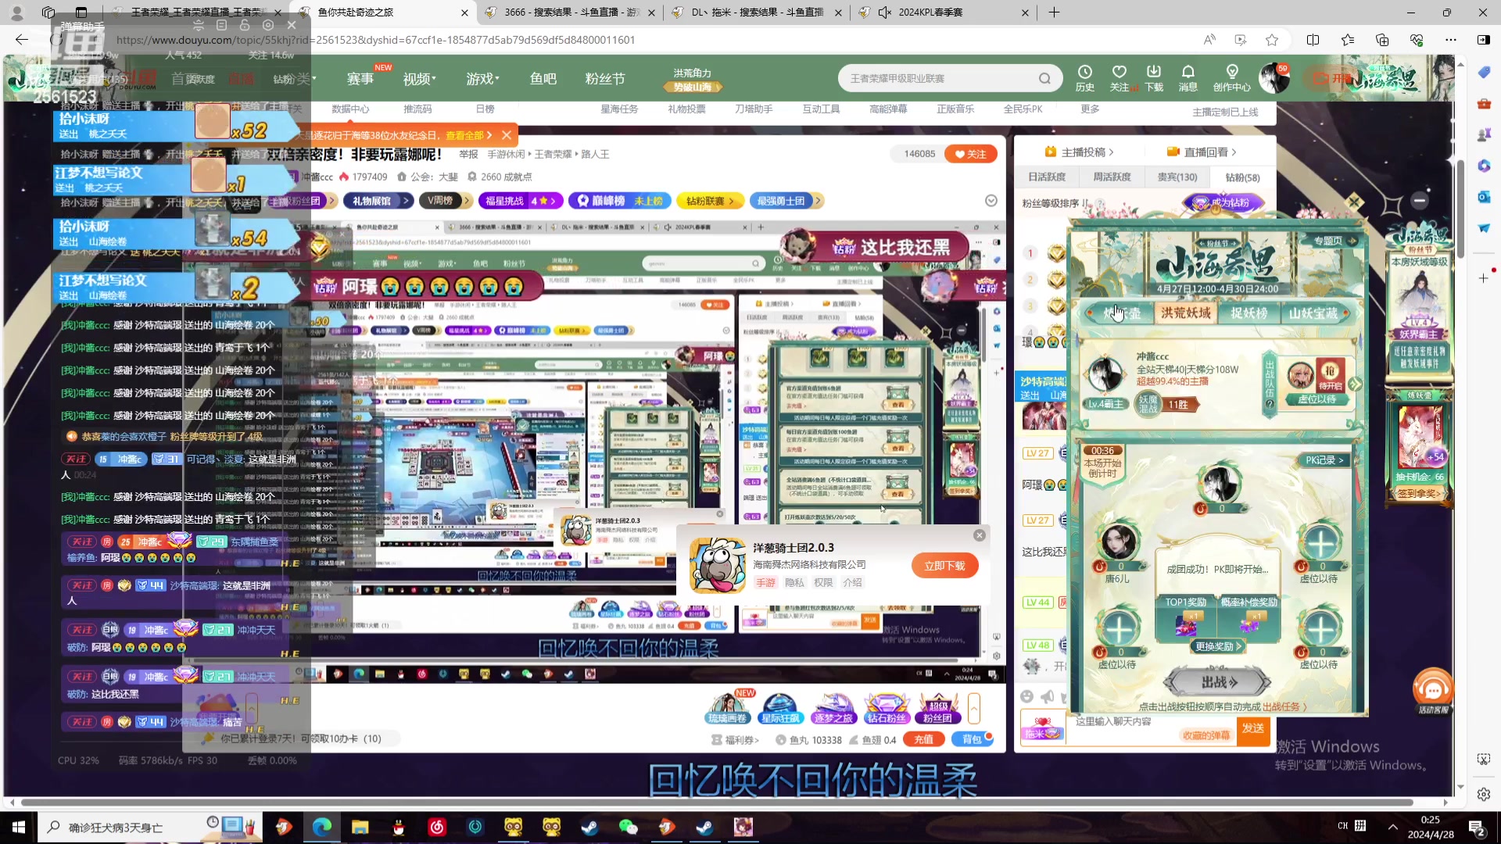Click the orange 充值 recharge button
The image size is (1501, 844).
tap(923, 738)
